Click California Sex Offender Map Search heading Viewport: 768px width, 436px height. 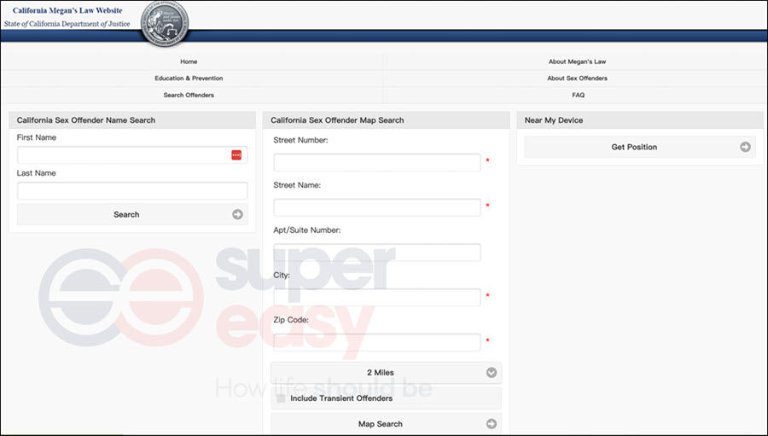(x=337, y=120)
